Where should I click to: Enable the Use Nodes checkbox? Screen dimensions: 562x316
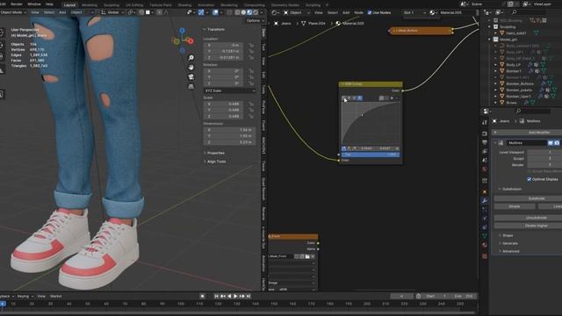pyautogui.click(x=370, y=12)
